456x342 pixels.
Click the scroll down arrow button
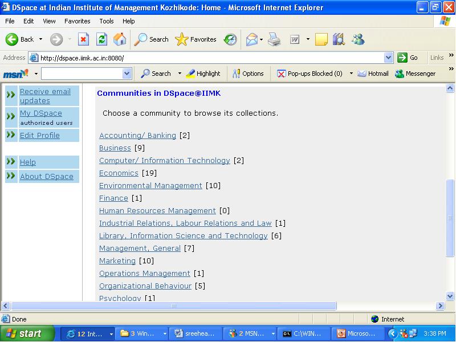450,296
